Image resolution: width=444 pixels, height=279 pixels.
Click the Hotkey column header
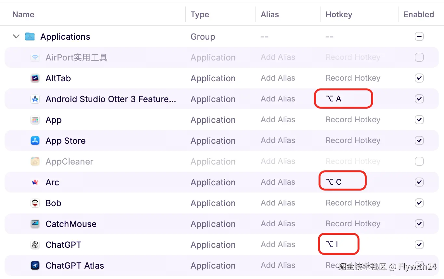coord(339,15)
